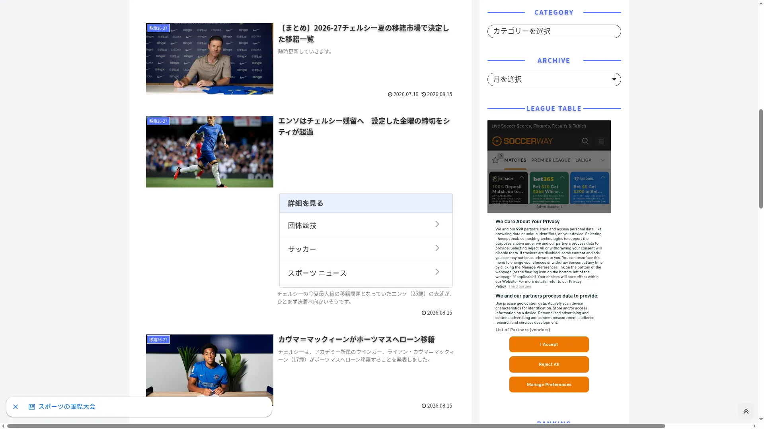Click the Live Soccer Scores, Fixtures header text
Screen dimensions: 764x429
click(539, 126)
